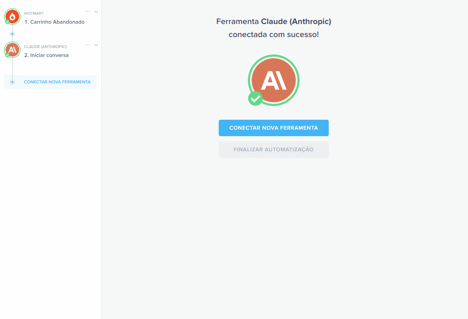Click the large Claude logo in the center
Viewport: 468px width, 319px height.
(274, 80)
